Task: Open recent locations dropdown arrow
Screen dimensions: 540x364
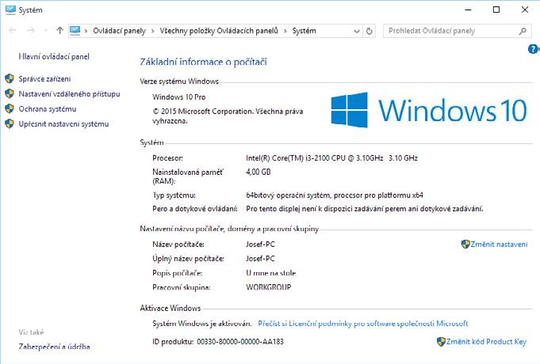Action: point(46,31)
